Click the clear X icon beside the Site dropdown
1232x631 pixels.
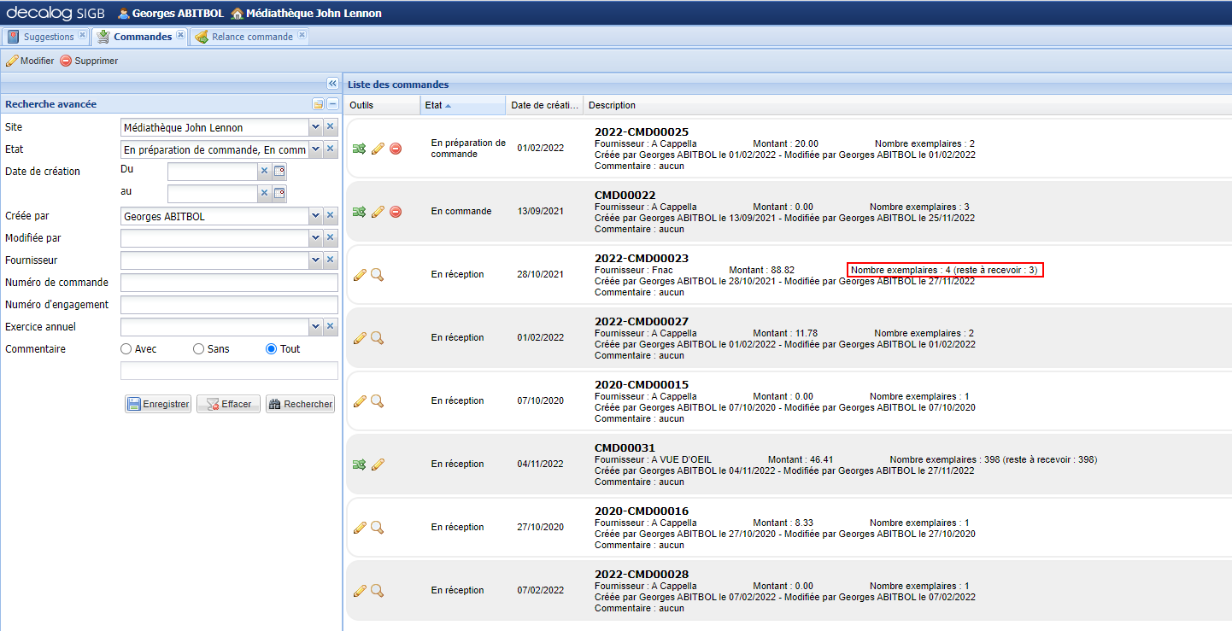[x=330, y=126]
